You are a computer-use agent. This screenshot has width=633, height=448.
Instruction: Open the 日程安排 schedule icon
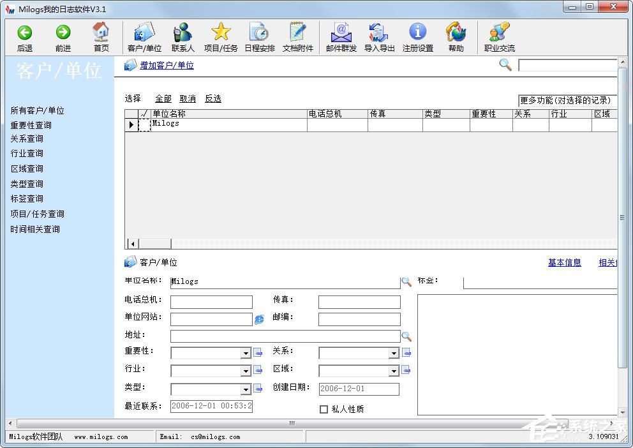tap(260, 37)
